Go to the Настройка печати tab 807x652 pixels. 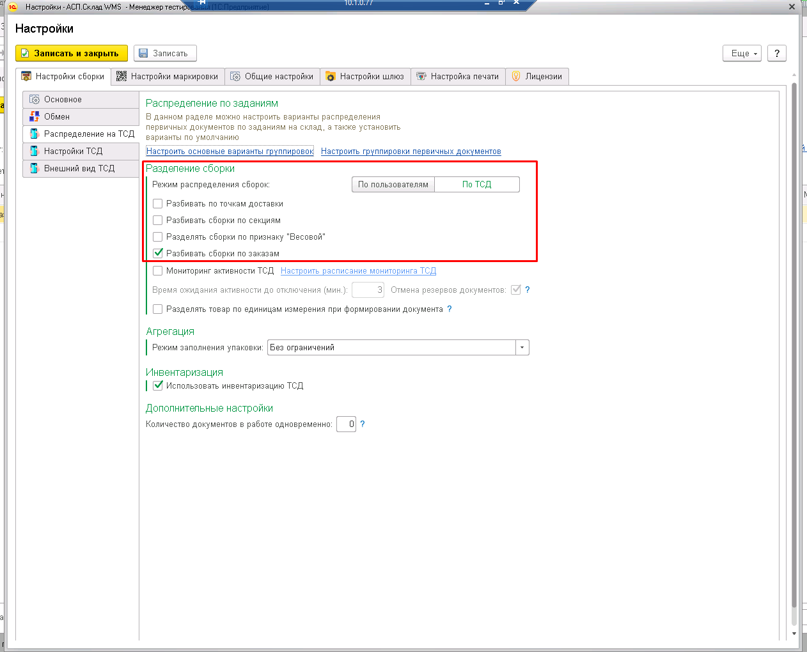coord(458,77)
